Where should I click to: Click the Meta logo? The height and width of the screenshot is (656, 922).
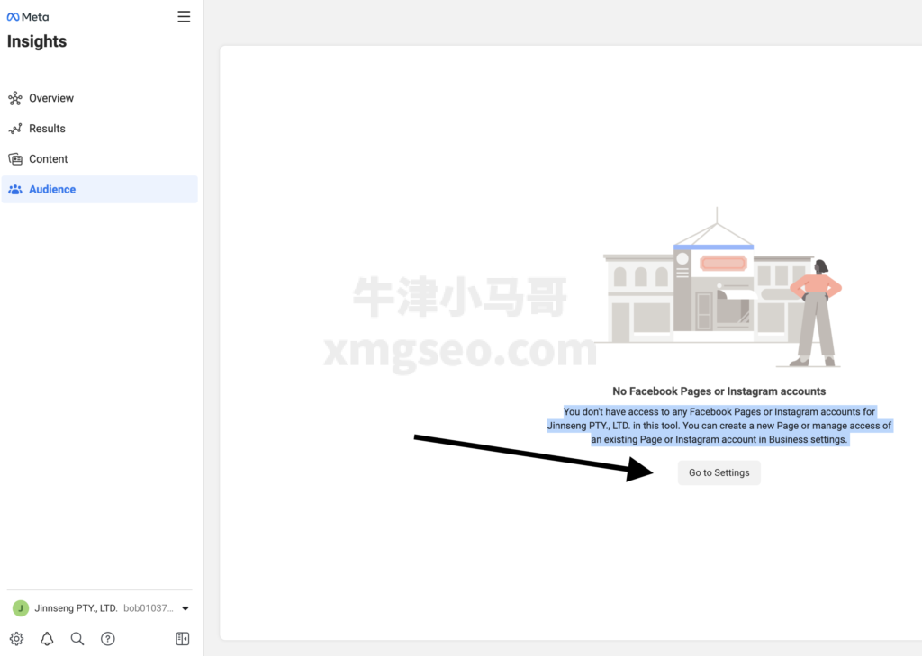[28, 17]
